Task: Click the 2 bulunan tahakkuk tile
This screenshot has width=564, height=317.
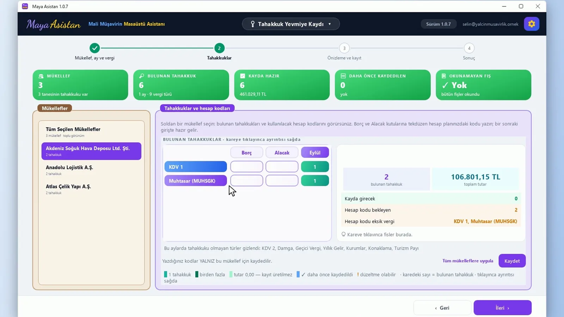Action: click(386, 179)
